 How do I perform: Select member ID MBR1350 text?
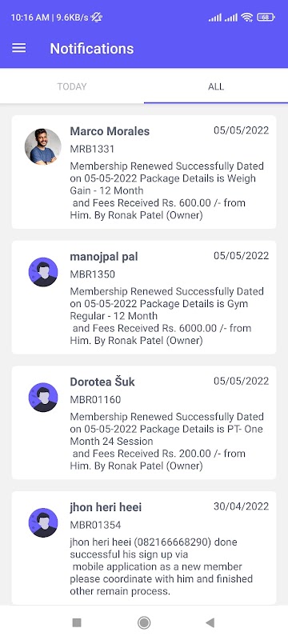(x=93, y=274)
